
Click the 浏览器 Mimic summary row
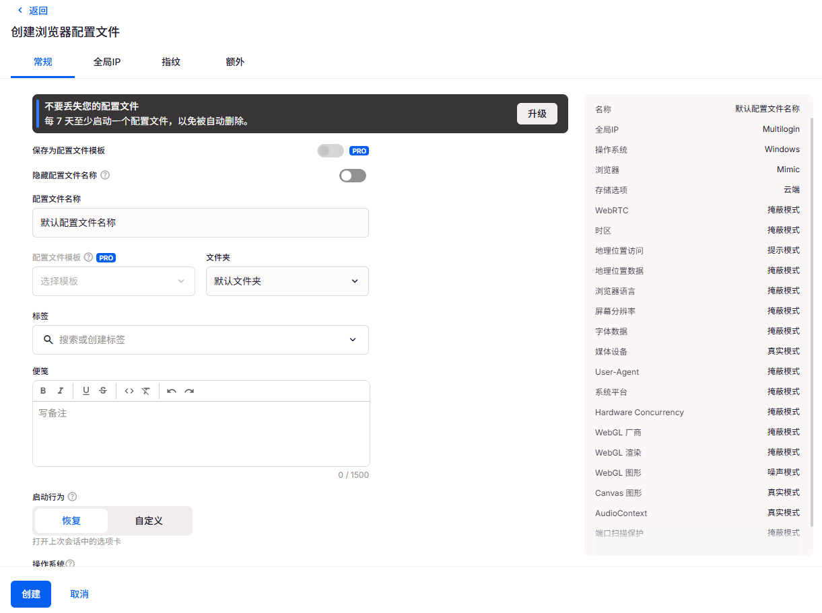coord(697,170)
